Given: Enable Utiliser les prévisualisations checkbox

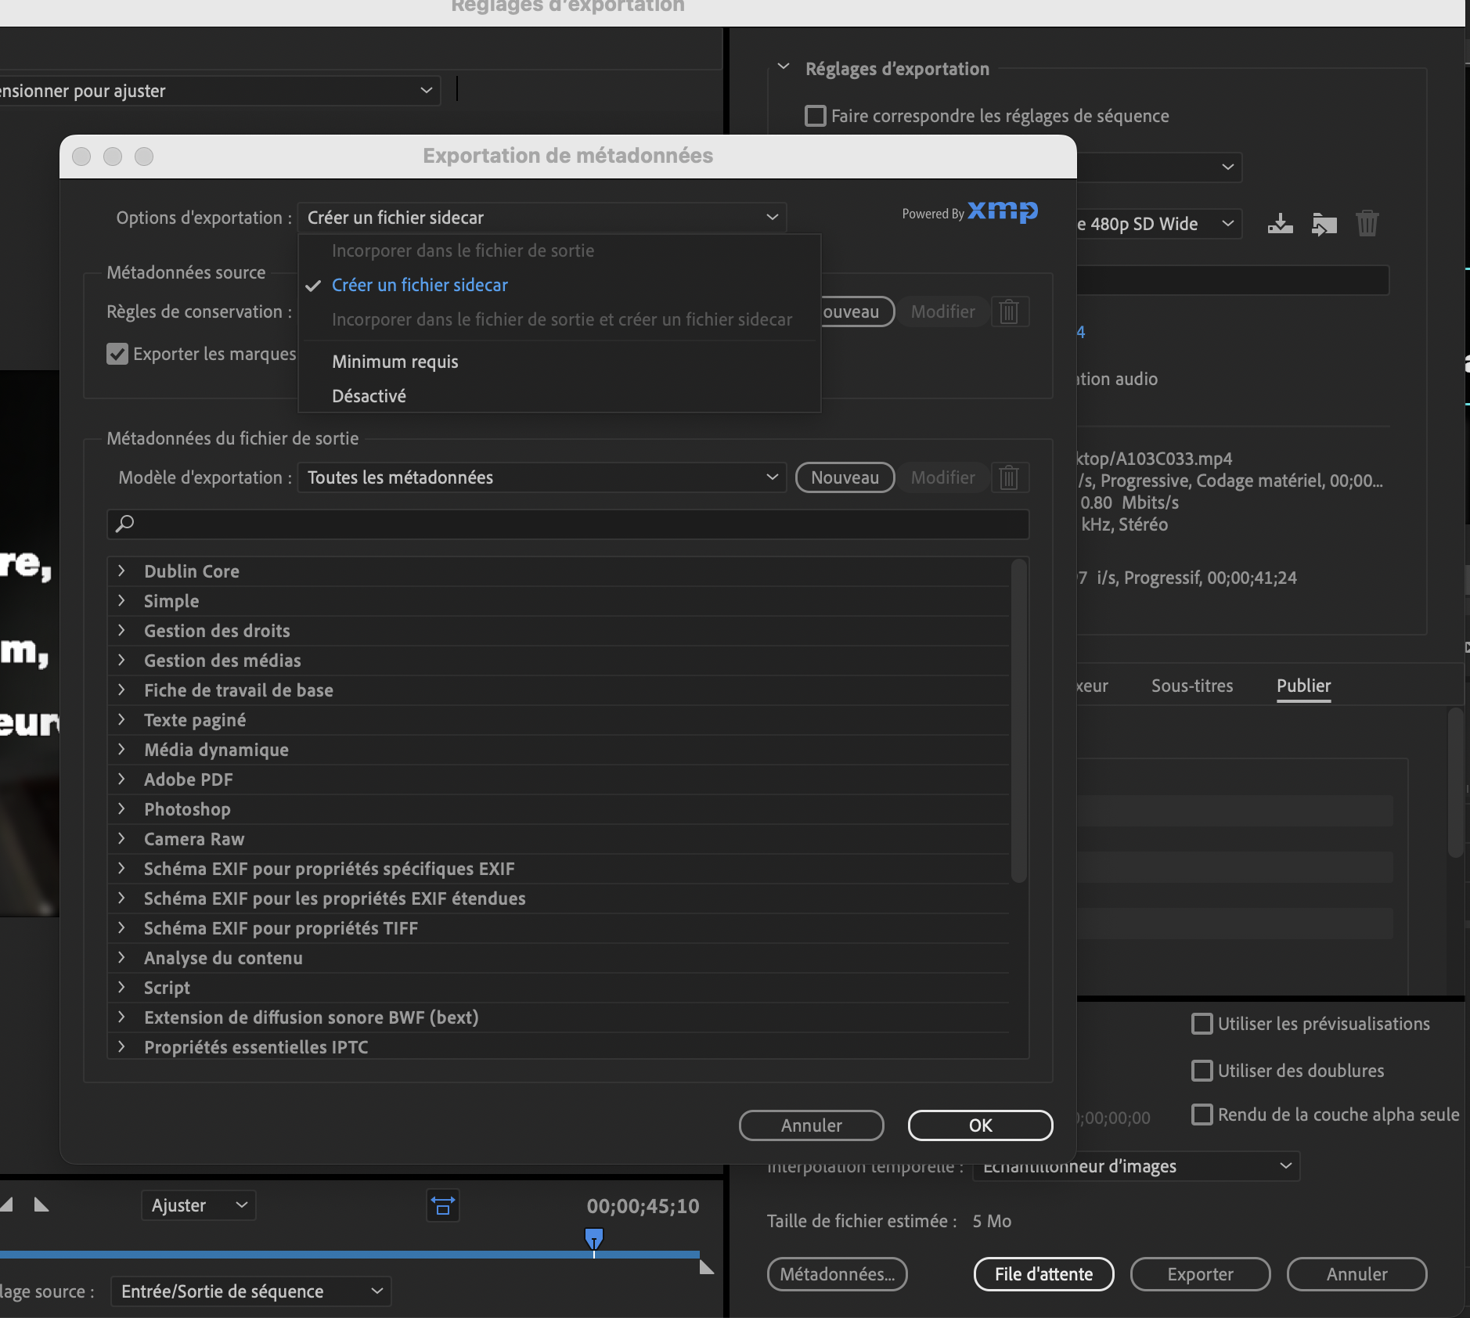Looking at the screenshot, I should [1201, 1024].
